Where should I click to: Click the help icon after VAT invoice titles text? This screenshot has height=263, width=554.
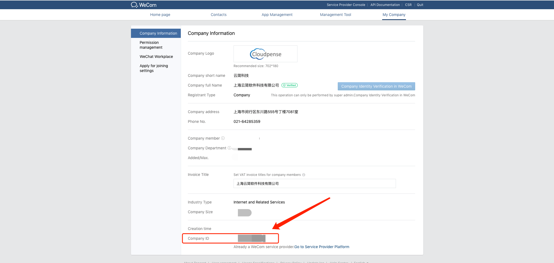[304, 175]
